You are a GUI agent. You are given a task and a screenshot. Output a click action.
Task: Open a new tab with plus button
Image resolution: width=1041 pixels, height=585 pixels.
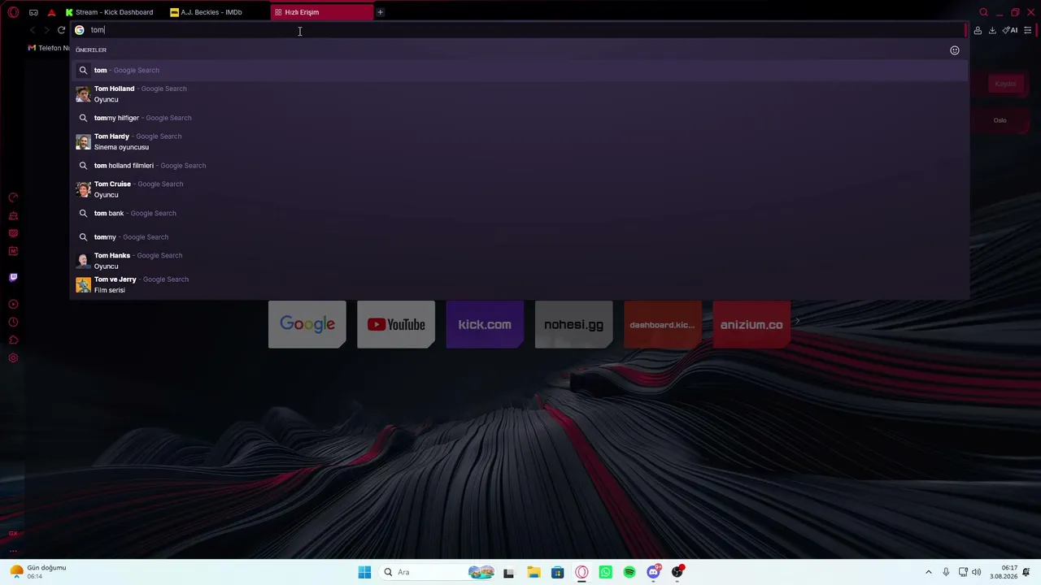(x=380, y=12)
